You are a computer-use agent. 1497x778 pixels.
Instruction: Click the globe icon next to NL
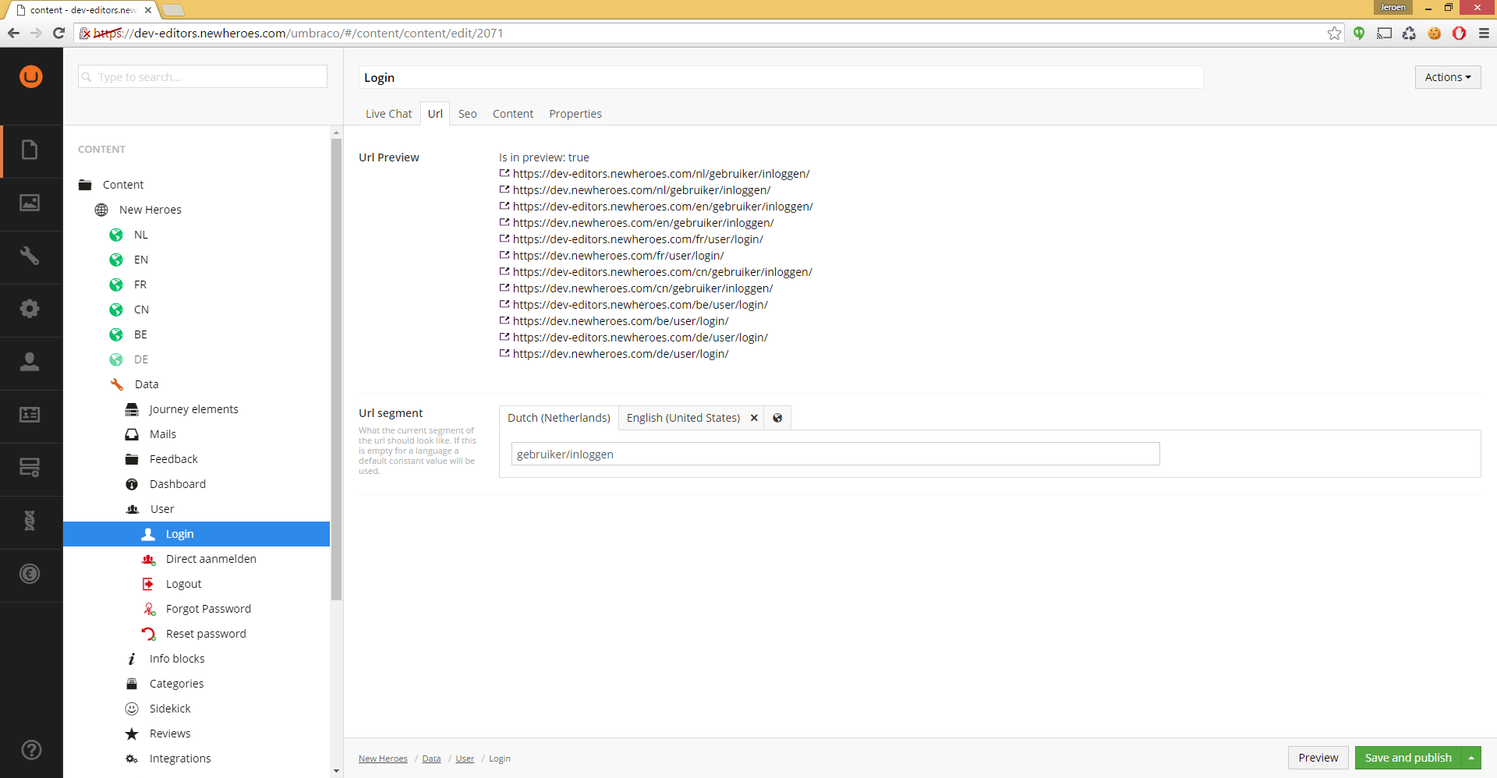[x=116, y=235]
